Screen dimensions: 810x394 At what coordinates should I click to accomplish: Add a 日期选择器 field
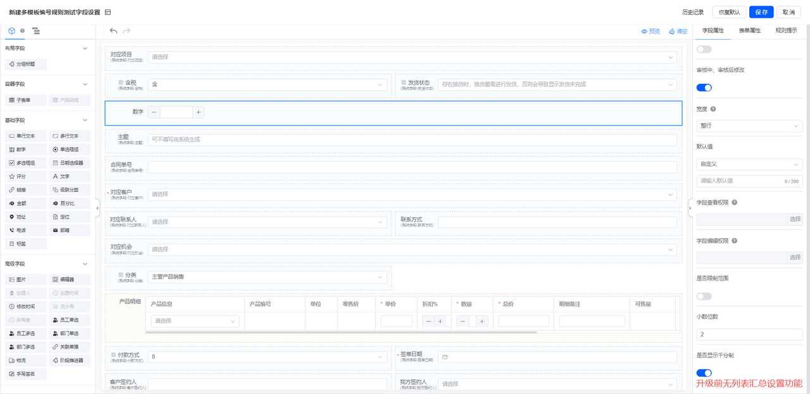pyautogui.click(x=70, y=163)
